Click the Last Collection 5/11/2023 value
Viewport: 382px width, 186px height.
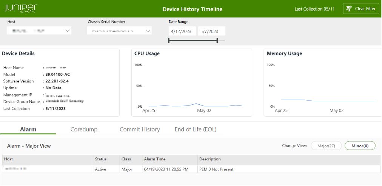tap(55, 109)
